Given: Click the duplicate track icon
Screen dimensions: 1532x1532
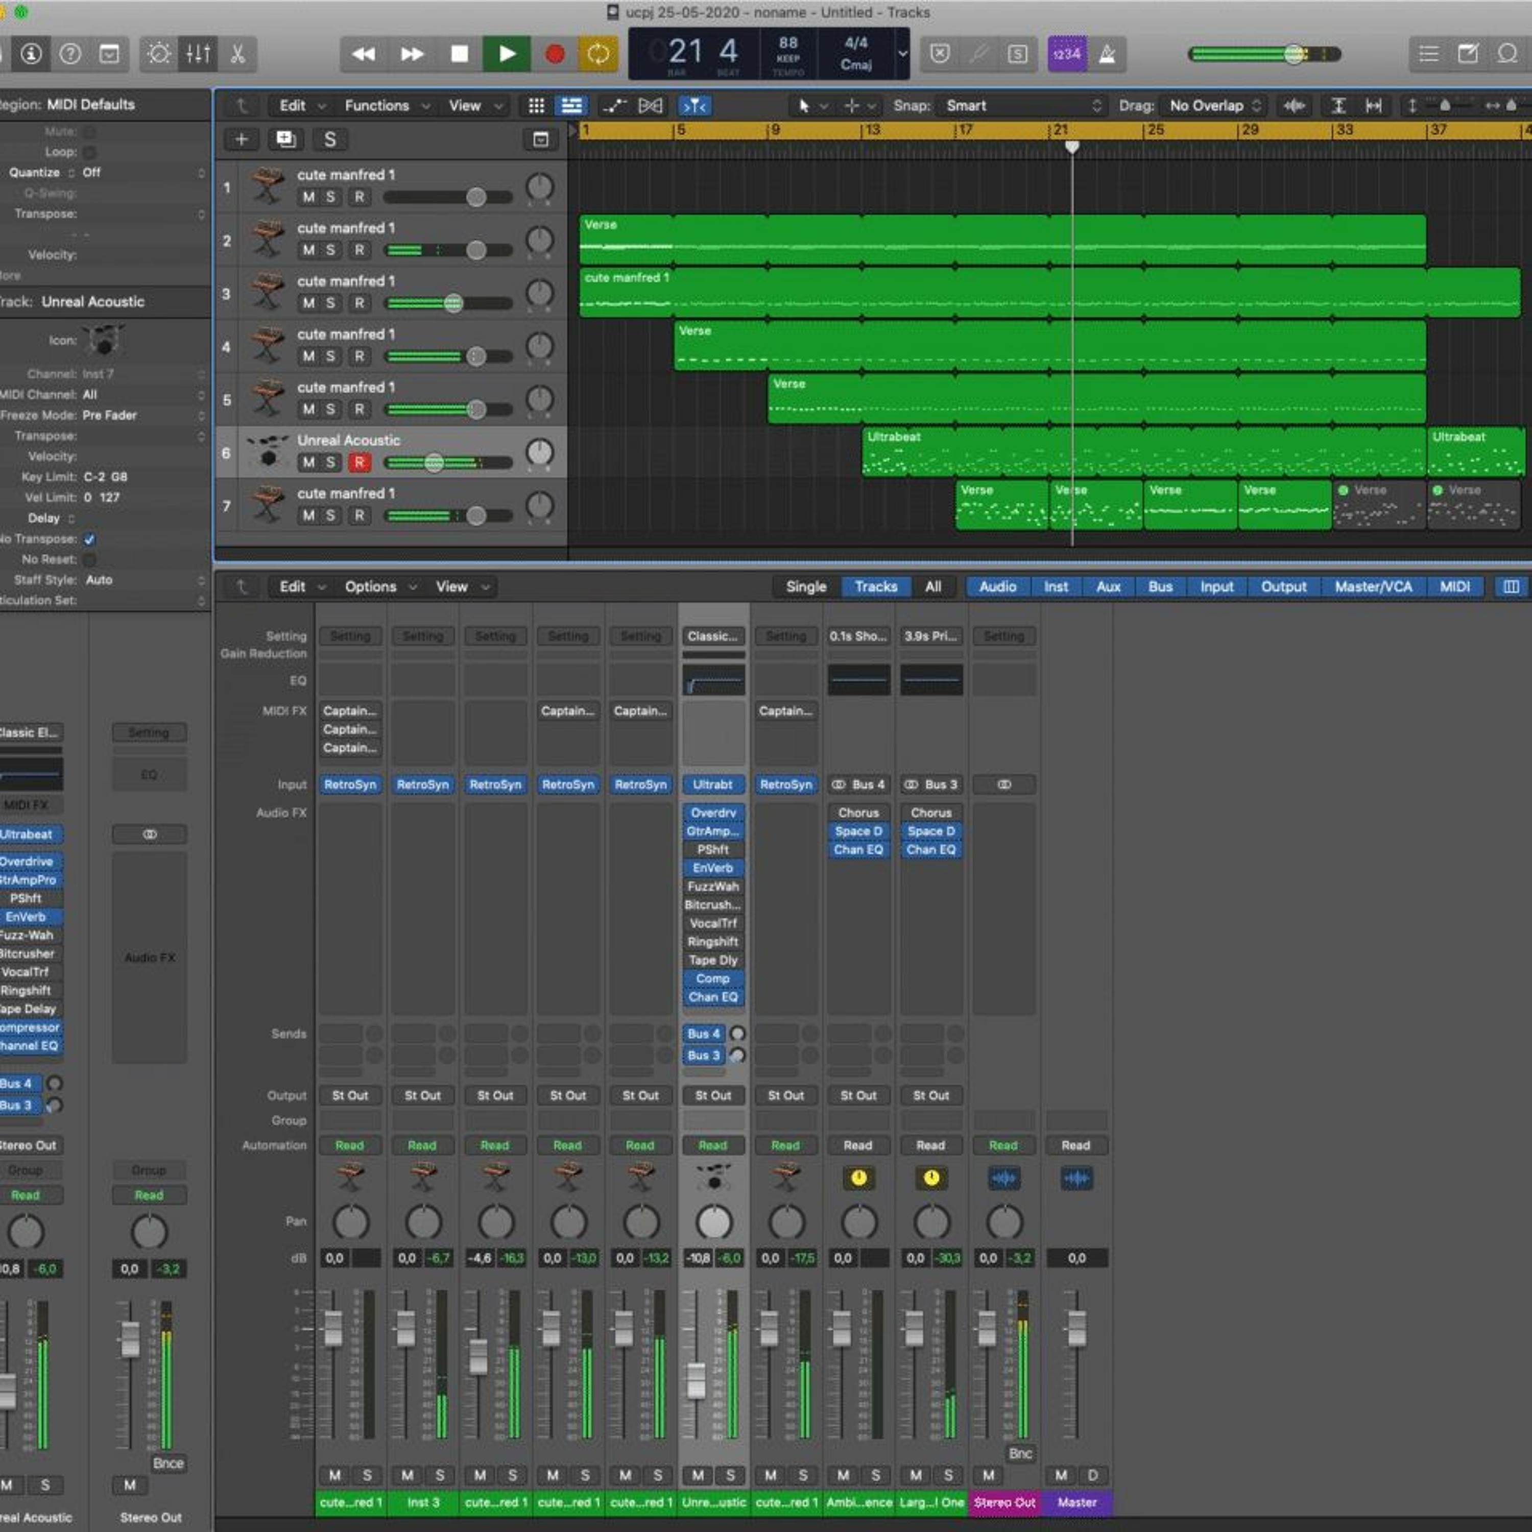Looking at the screenshot, I should click(284, 139).
